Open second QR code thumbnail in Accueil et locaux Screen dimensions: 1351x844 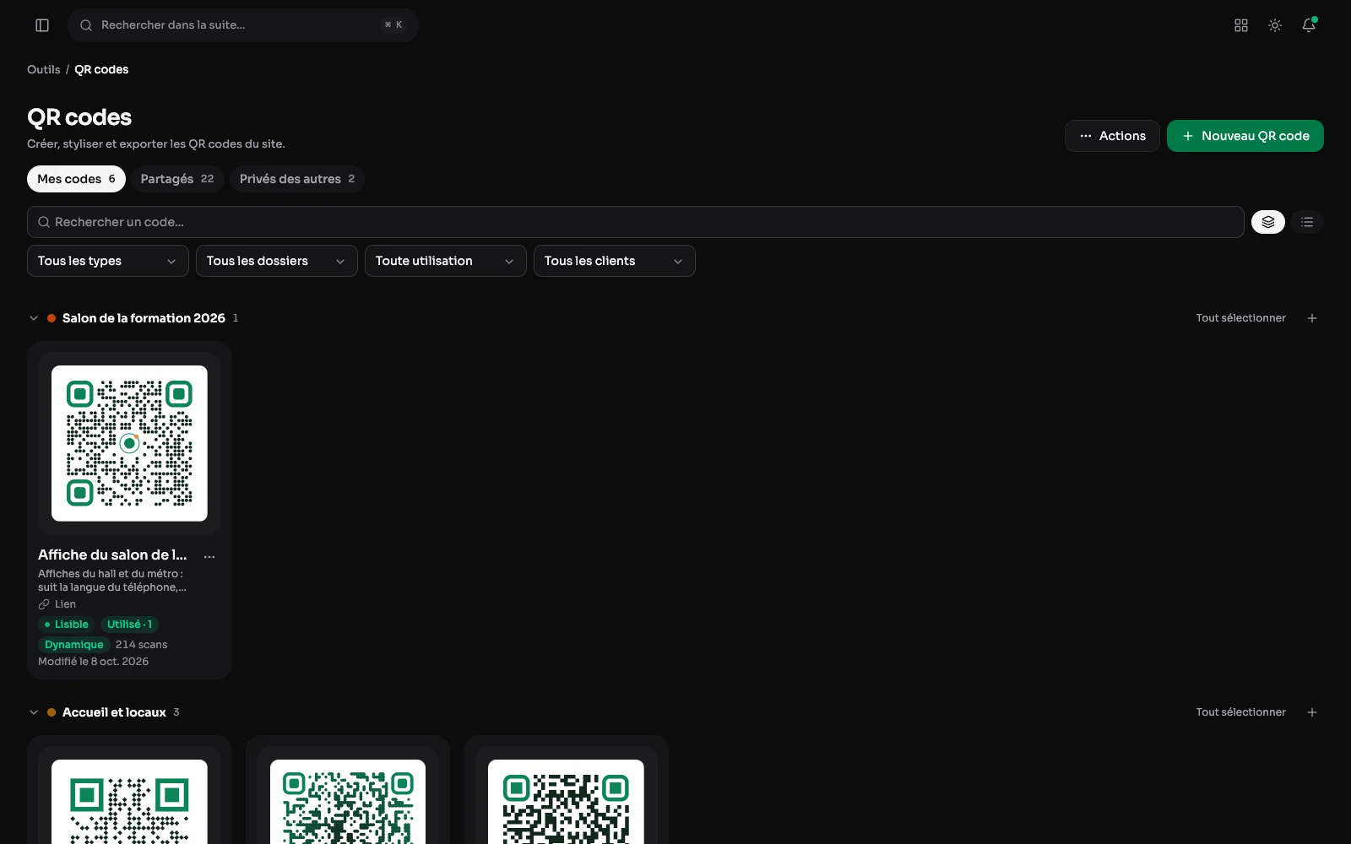click(x=348, y=801)
